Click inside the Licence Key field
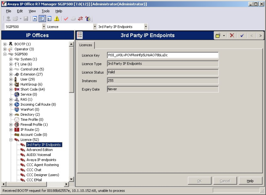The image size is (266, 195). (x=162, y=55)
